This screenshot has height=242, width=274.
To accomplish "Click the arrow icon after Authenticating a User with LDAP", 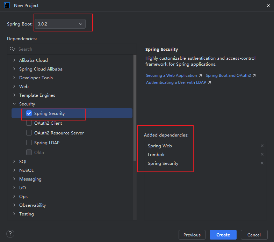I will click(210, 82).
